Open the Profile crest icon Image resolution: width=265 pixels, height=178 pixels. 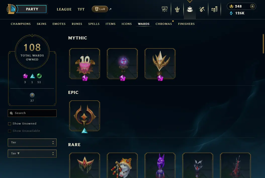coord(165,9)
